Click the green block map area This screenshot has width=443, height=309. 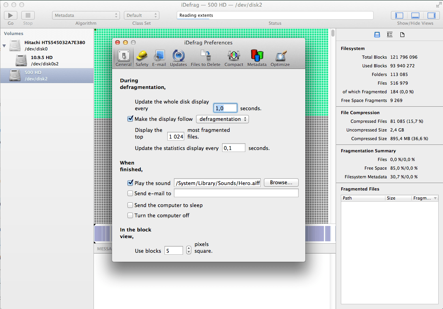point(211,33)
